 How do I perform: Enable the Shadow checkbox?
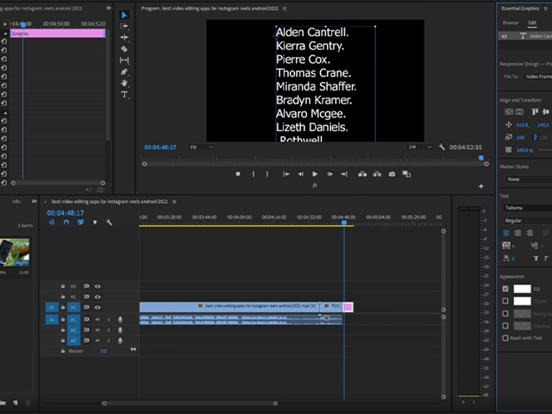[x=505, y=326]
